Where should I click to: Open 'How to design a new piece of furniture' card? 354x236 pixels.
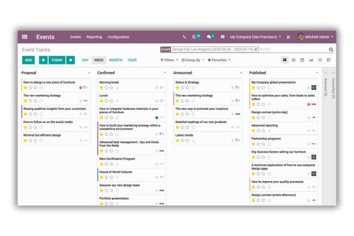coord(56,85)
